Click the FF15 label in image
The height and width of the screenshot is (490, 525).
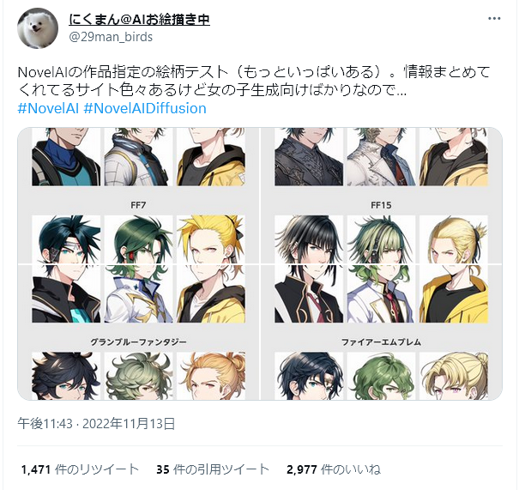[381, 205]
